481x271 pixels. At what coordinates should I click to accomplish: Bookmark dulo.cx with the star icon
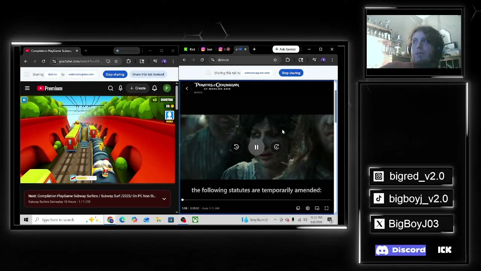(x=275, y=60)
